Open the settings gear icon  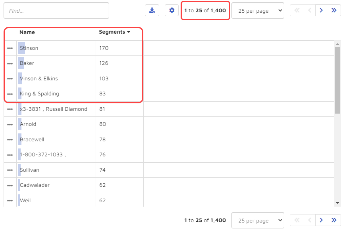coord(172,10)
